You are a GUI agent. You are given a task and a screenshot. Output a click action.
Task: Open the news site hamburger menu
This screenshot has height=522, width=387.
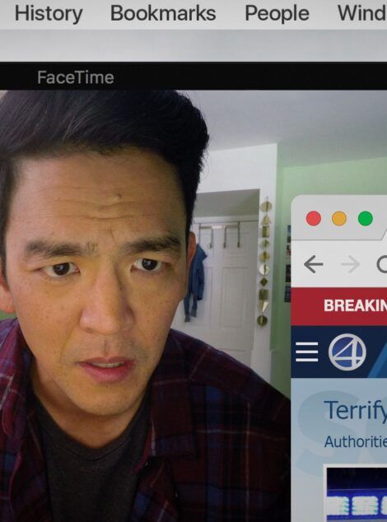click(x=306, y=352)
